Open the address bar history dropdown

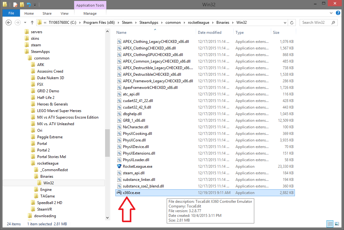click(x=285, y=23)
